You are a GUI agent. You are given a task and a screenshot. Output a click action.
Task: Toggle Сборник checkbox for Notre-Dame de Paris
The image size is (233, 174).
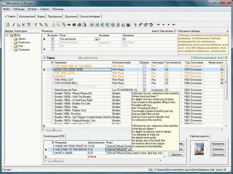point(144,90)
